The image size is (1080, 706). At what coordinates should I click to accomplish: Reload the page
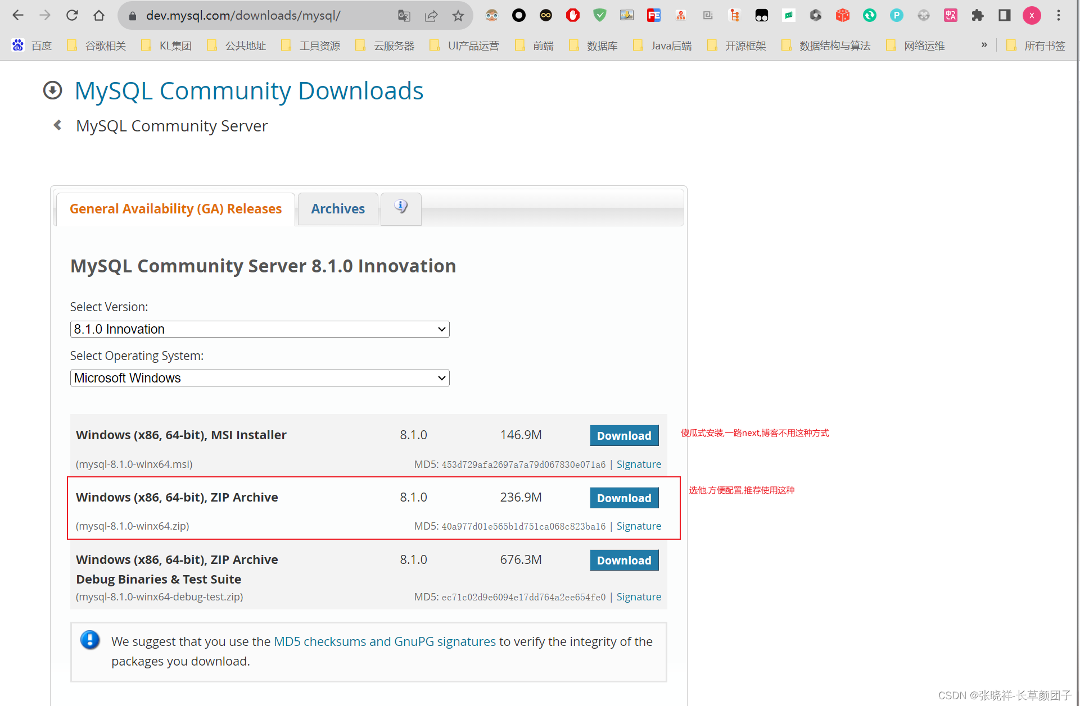point(72,15)
